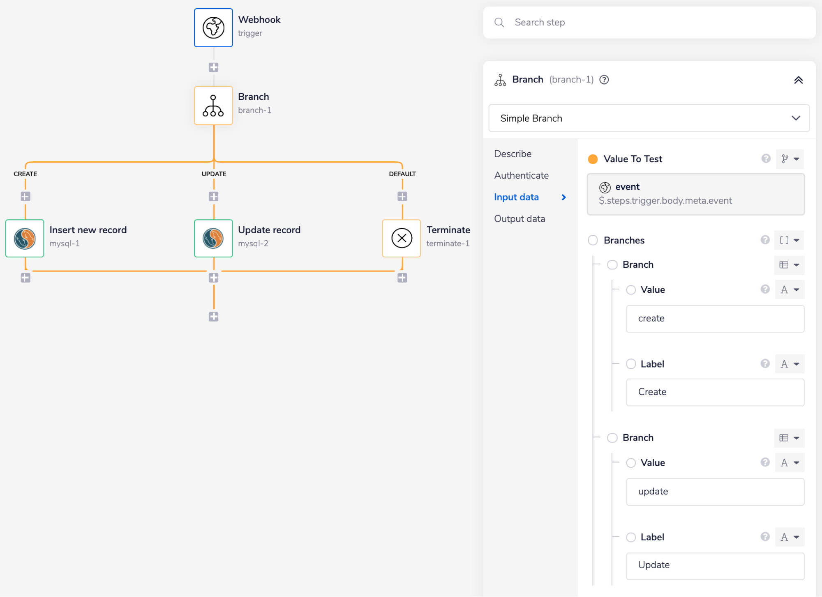Click plus icon under the CREATE branch label

(25, 197)
